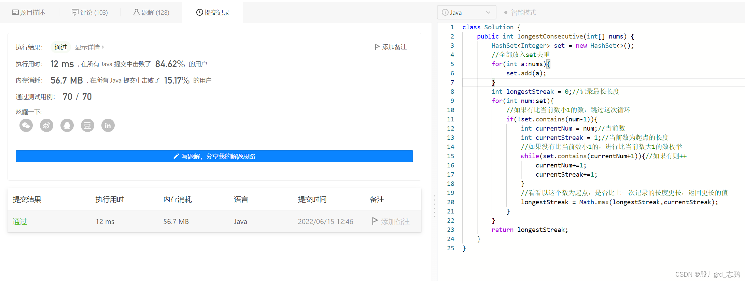This screenshot has height=281, width=745.
Task: Share result via LinkedIn icon
Action: (x=108, y=125)
